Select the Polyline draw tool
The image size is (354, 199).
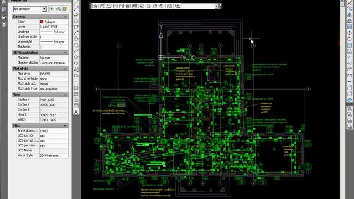[x=76, y=15]
